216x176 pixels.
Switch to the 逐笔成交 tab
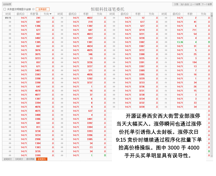point(8,159)
